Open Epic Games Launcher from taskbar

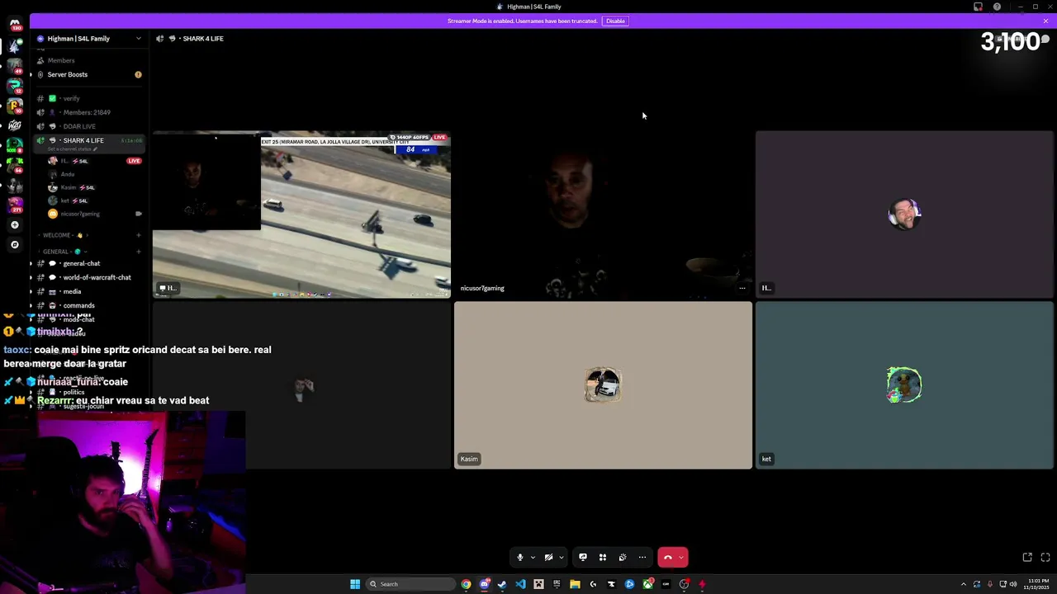click(557, 584)
